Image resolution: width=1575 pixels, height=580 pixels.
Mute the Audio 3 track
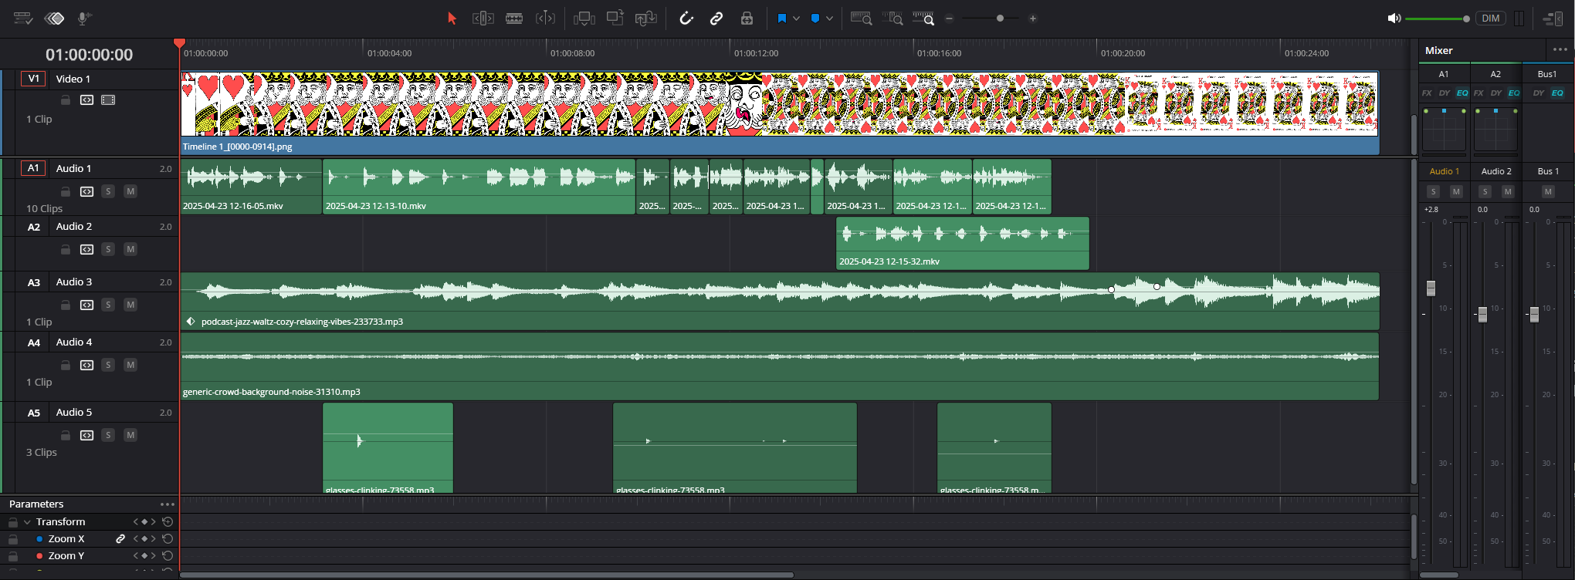click(130, 305)
